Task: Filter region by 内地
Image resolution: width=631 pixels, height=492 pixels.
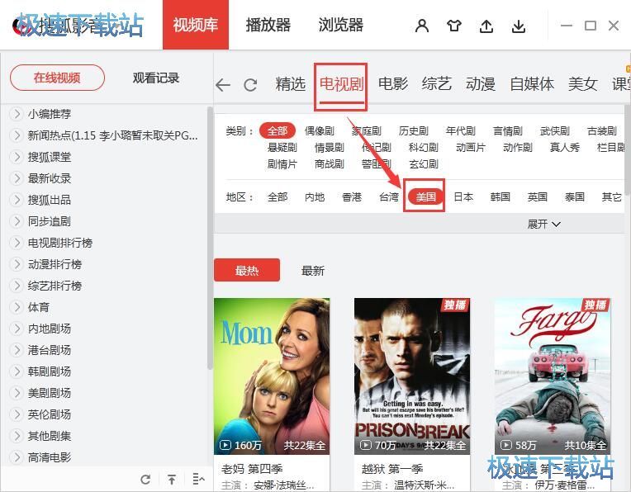Action: point(315,196)
